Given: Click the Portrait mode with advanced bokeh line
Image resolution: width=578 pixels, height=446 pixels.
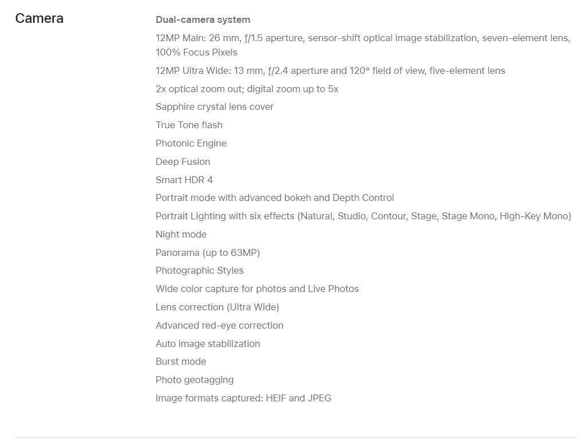Looking at the screenshot, I should click(274, 198).
